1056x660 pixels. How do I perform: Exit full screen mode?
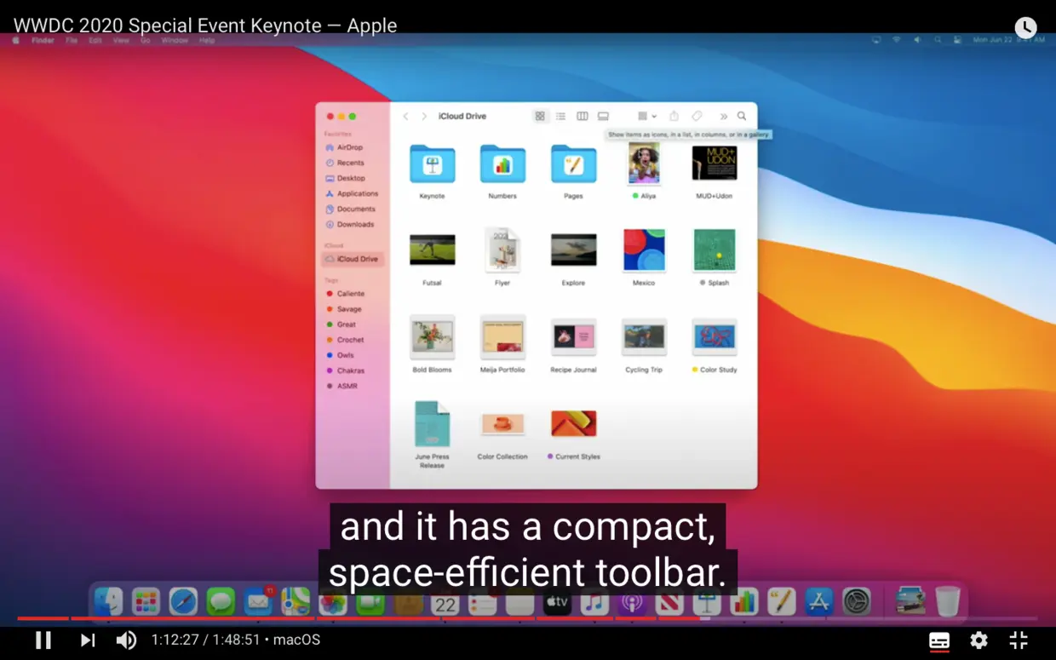pyautogui.click(x=1019, y=640)
